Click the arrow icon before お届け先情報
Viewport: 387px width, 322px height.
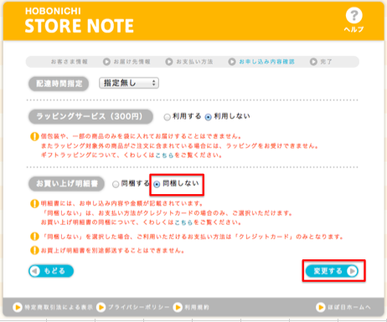(x=106, y=62)
